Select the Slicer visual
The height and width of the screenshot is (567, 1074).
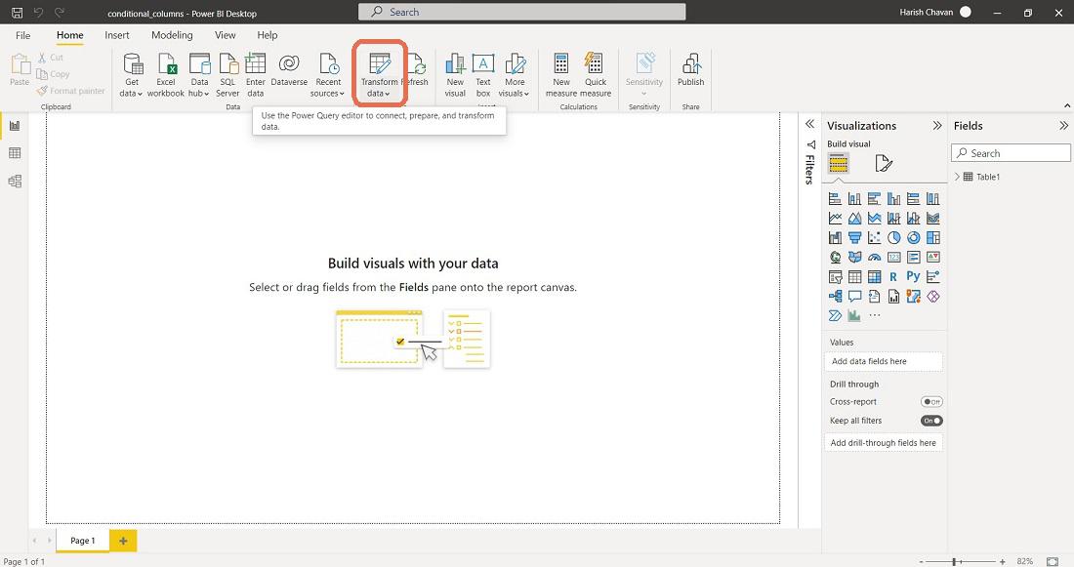835,276
